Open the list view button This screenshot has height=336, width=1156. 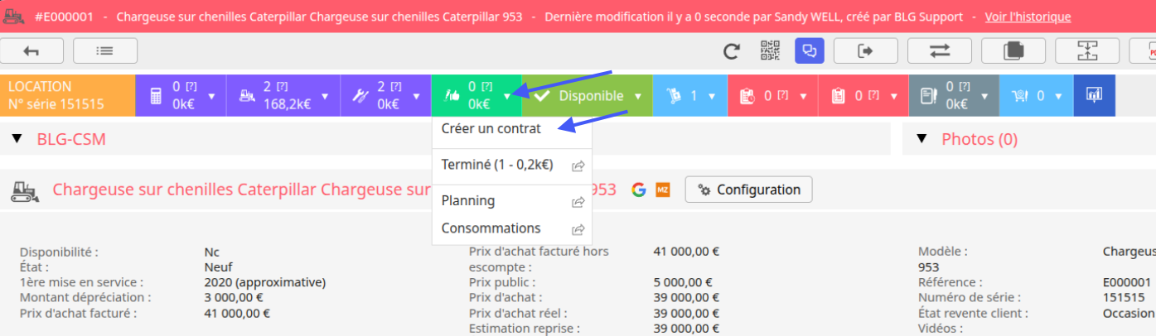click(x=105, y=51)
